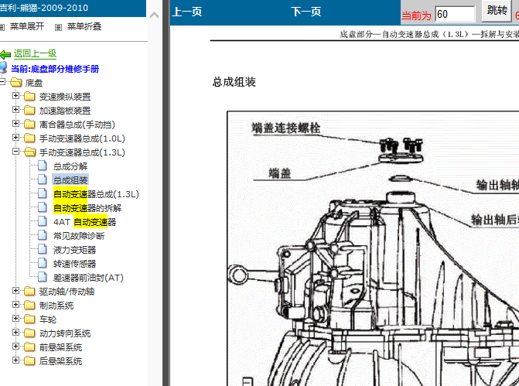Click the 底盘 root folder icon
The image size is (519, 386).
point(16,83)
